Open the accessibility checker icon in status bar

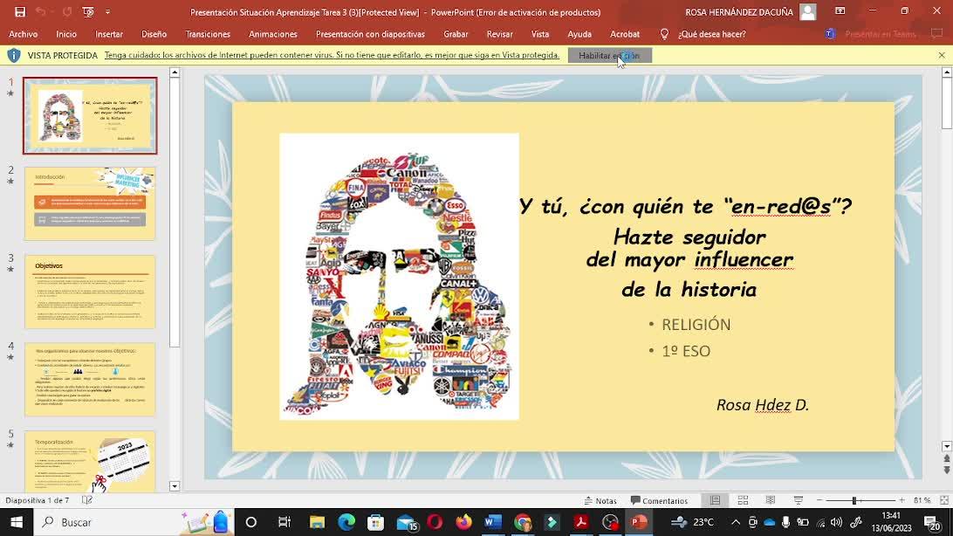point(86,500)
